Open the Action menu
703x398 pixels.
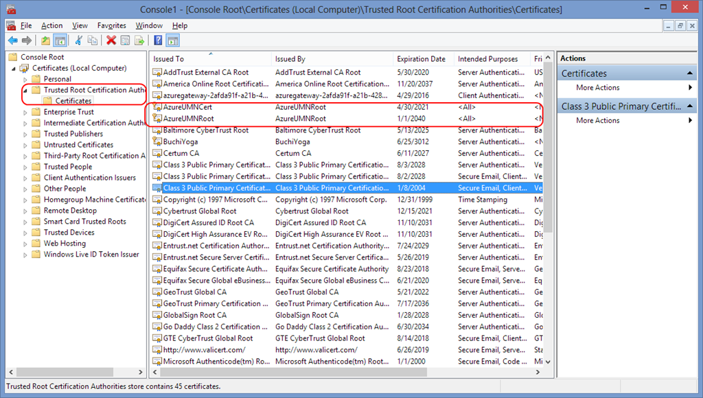point(51,25)
